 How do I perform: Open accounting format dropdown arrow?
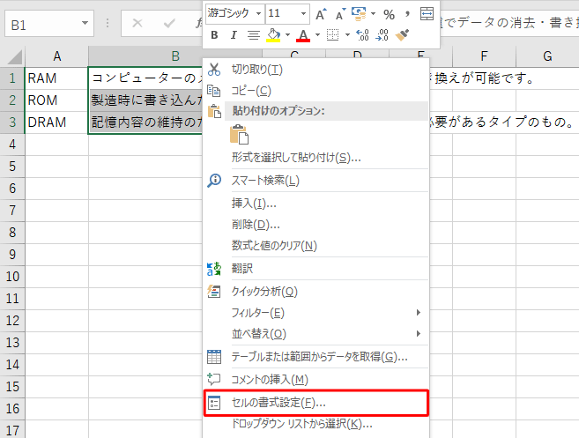(x=373, y=14)
